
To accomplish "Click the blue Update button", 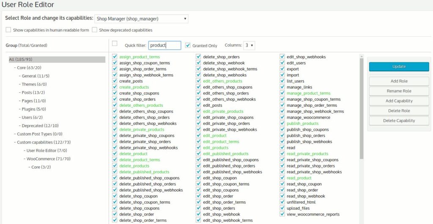I will point(399,67).
